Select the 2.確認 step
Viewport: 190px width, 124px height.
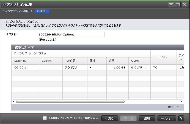pyautogui.click(x=42, y=11)
